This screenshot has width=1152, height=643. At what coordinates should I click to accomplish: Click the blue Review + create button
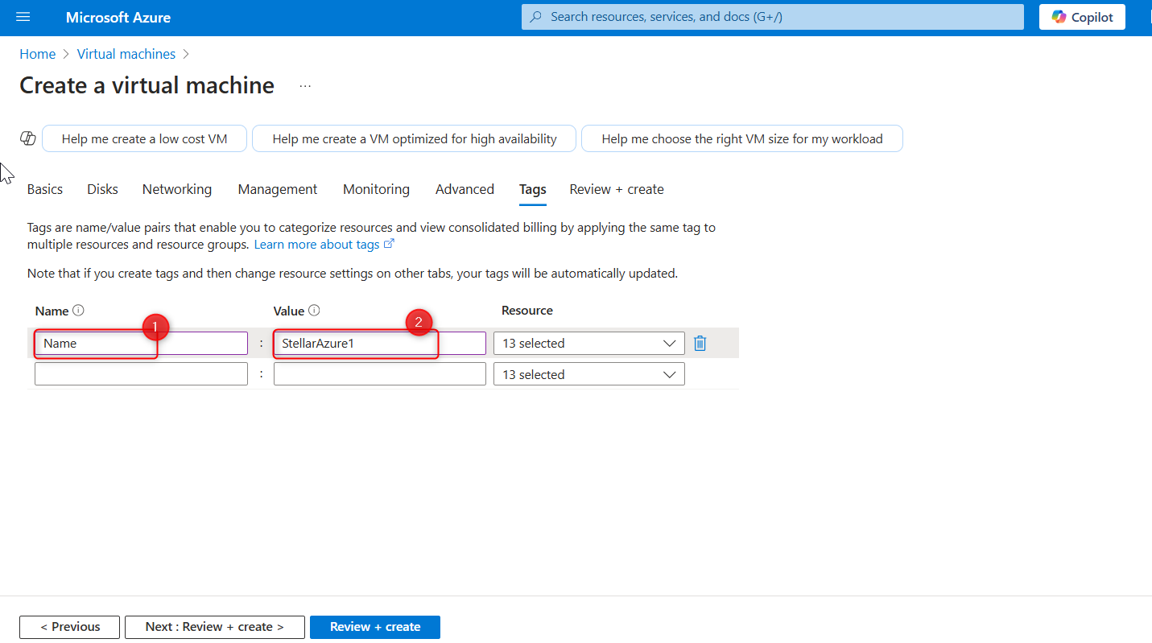pyautogui.click(x=375, y=627)
